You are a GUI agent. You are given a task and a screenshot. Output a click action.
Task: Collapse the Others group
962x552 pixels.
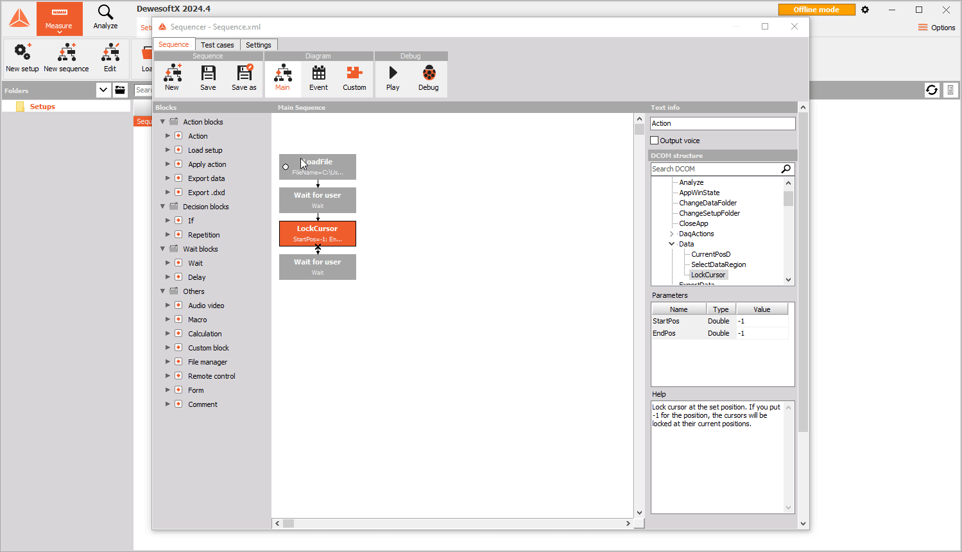[162, 291]
